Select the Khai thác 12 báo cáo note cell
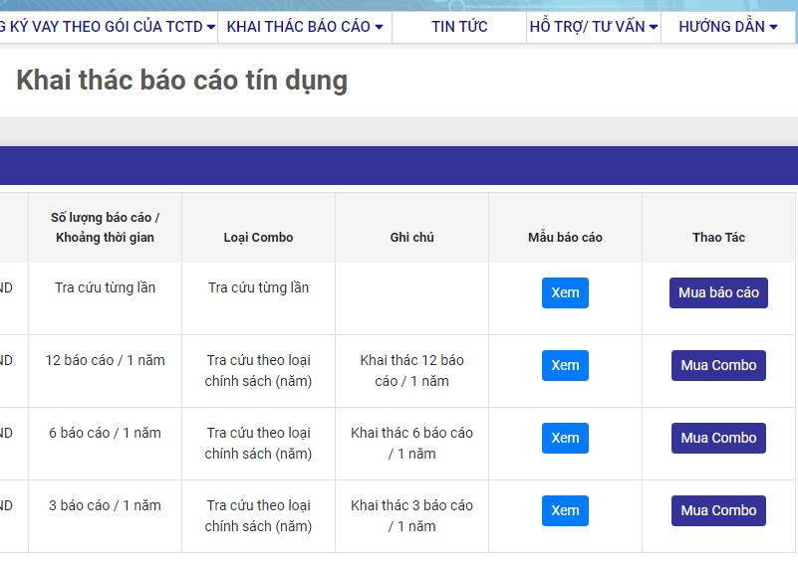This screenshot has width=798, height=567. (411, 370)
